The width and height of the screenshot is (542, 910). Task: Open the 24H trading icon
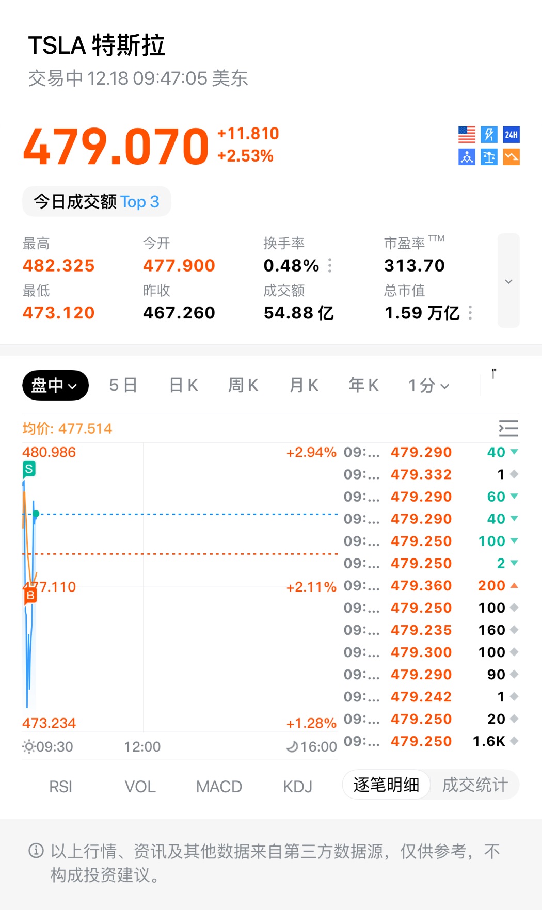pos(511,135)
